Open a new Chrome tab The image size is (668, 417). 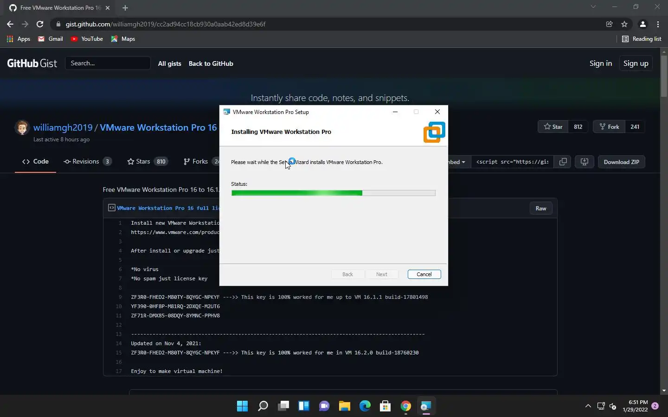click(125, 8)
